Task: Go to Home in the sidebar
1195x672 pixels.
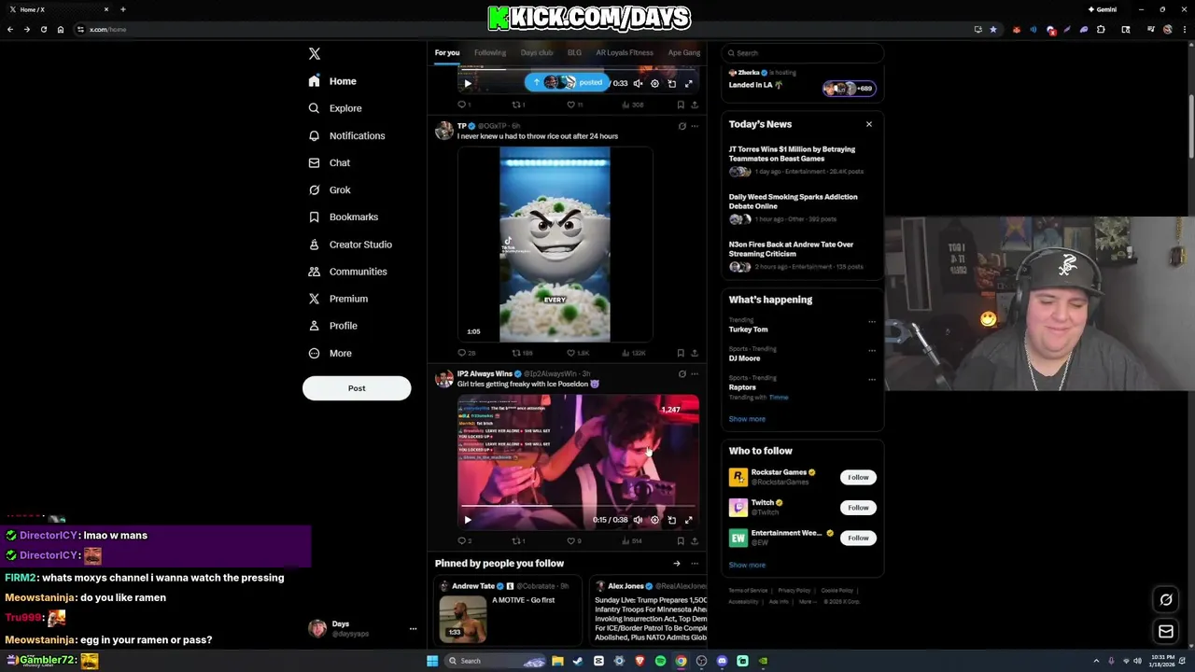Action: pos(332,81)
